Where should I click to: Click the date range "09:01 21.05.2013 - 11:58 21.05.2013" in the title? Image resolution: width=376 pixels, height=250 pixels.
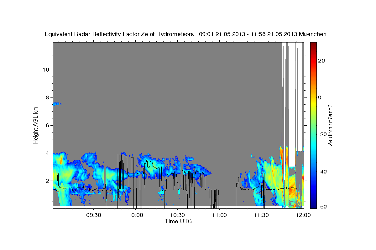(248, 34)
